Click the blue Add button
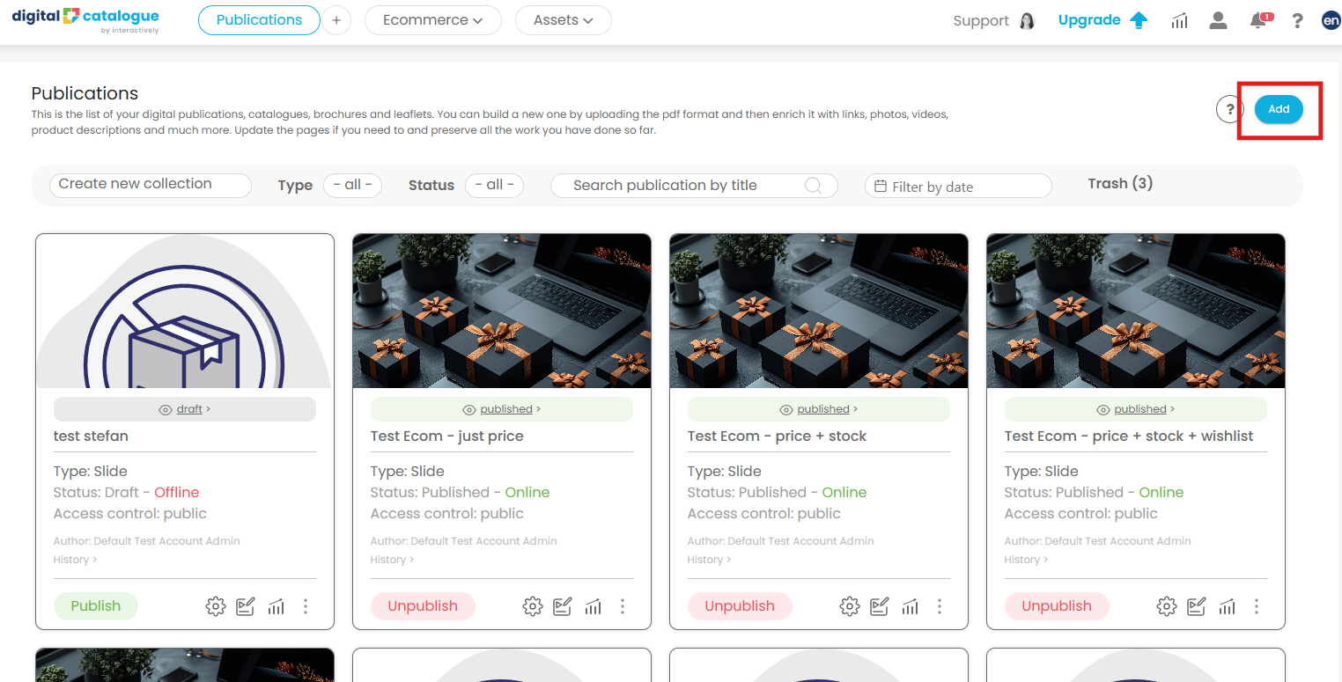This screenshot has height=682, width=1342. click(1279, 109)
